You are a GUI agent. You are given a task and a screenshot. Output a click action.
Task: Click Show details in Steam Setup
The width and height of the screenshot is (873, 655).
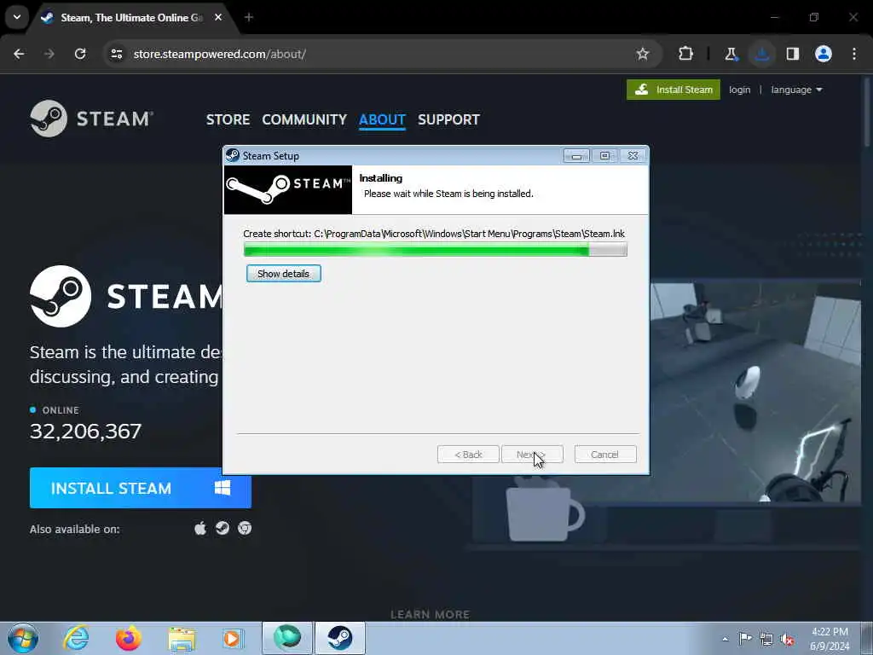(283, 274)
